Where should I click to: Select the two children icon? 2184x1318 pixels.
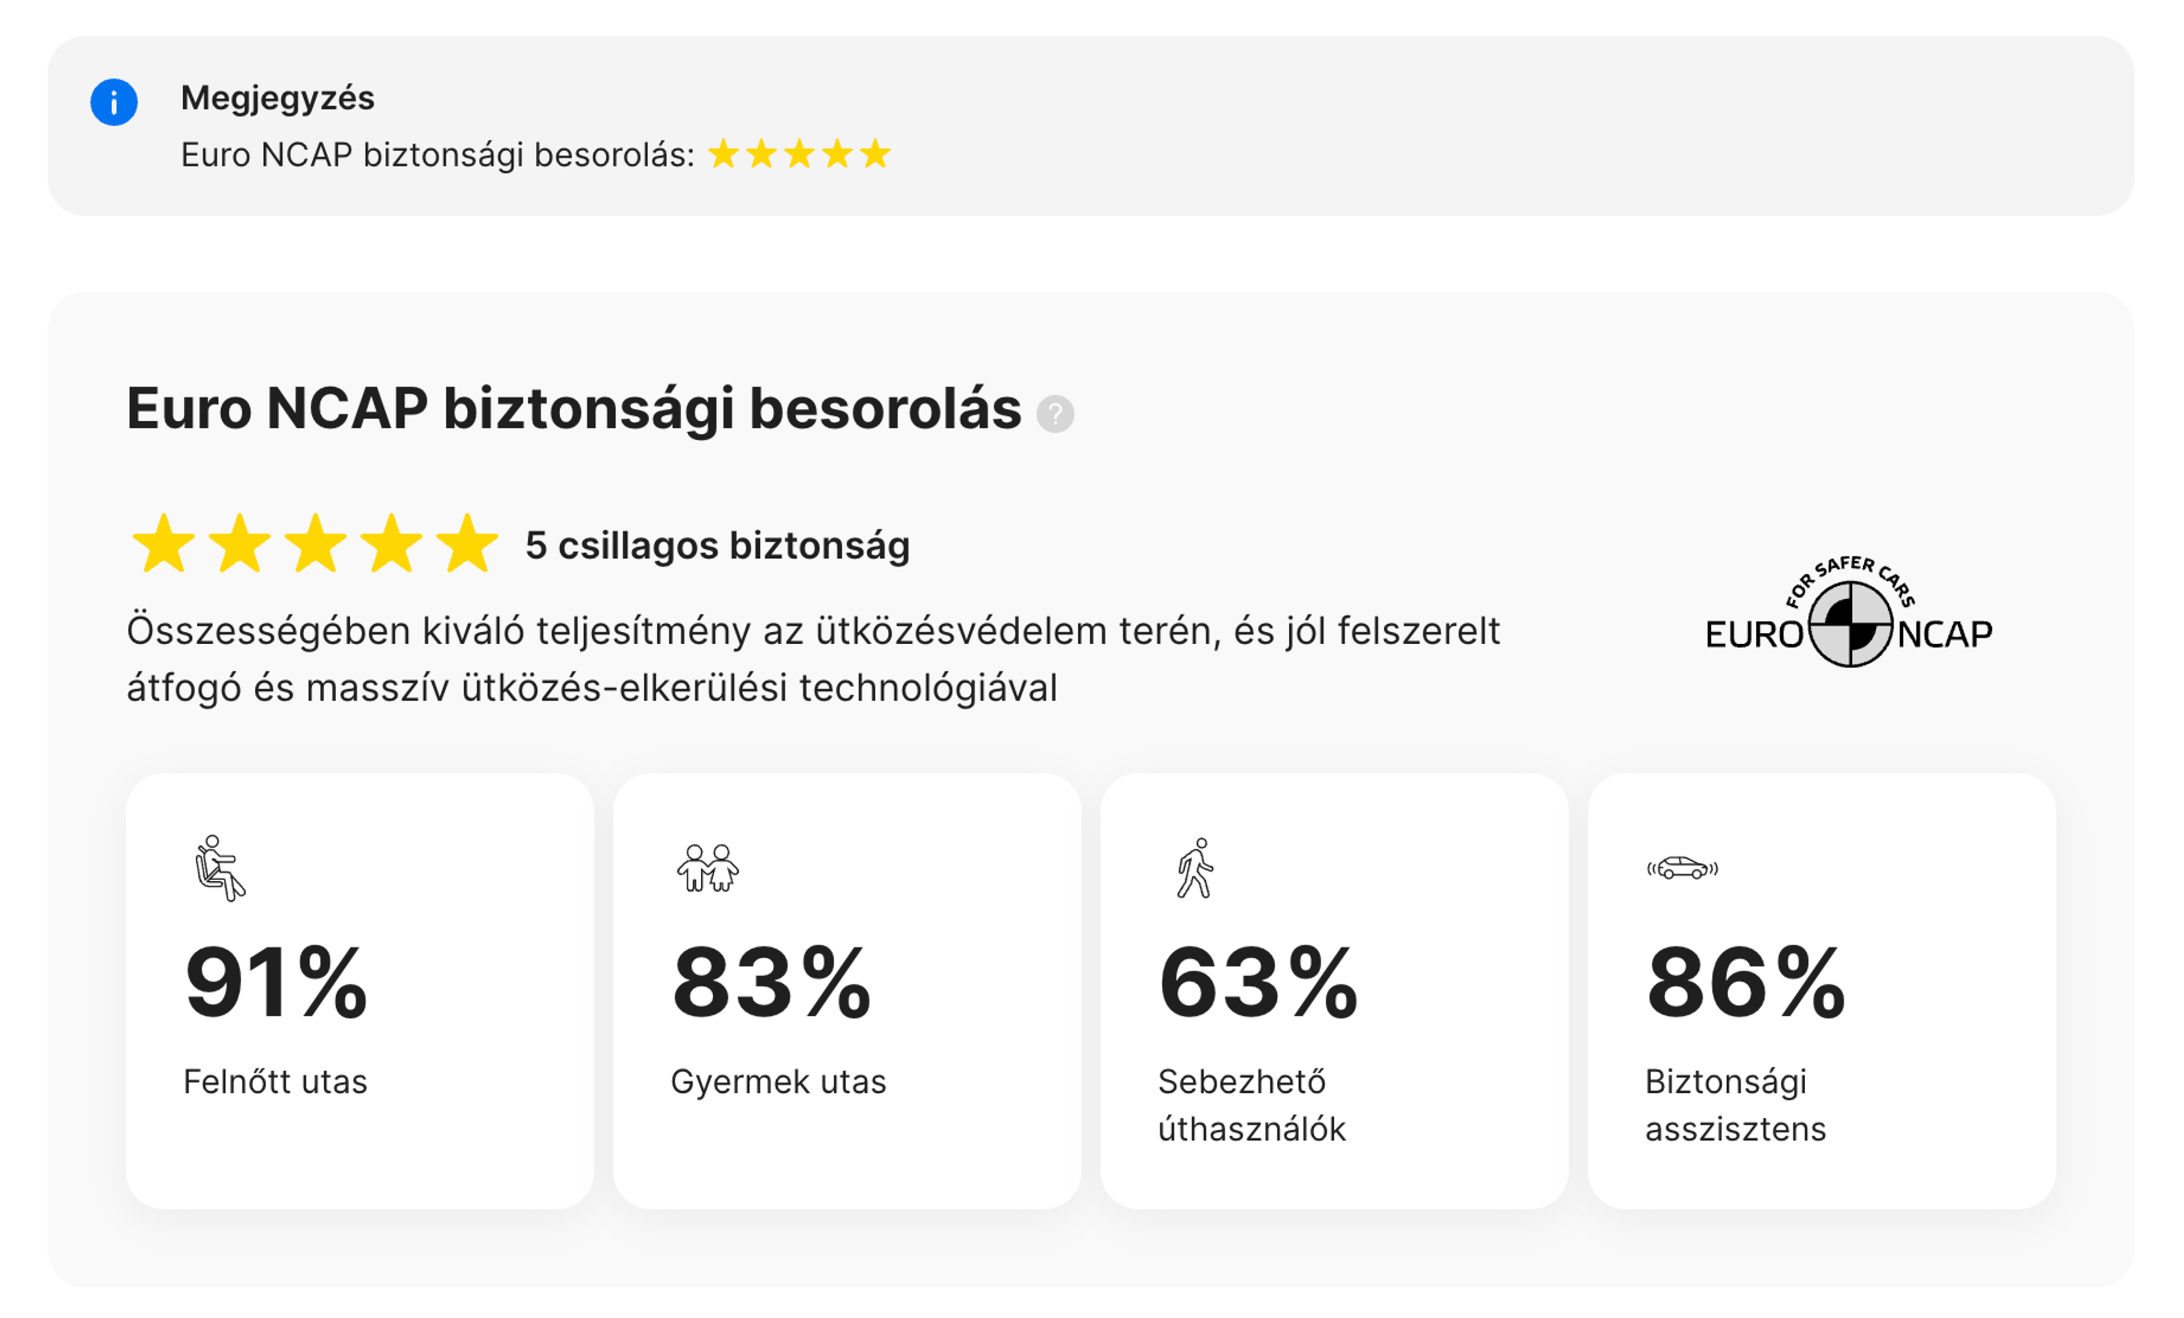[708, 868]
